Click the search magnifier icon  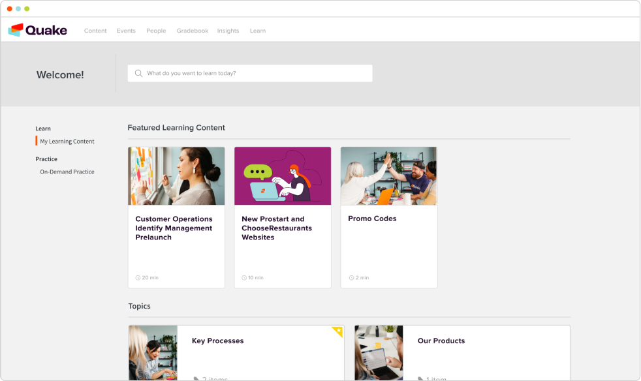click(138, 73)
